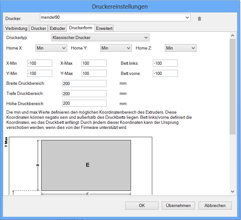
Task: Click the Breite Druckbereich field
Action: point(84,83)
